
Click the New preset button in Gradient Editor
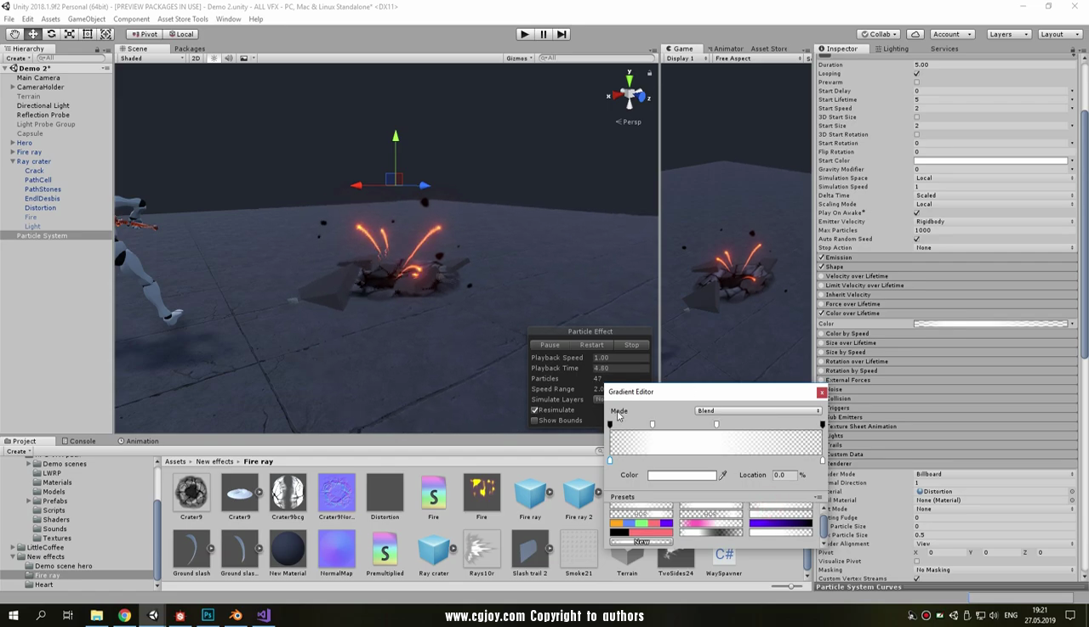click(641, 542)
